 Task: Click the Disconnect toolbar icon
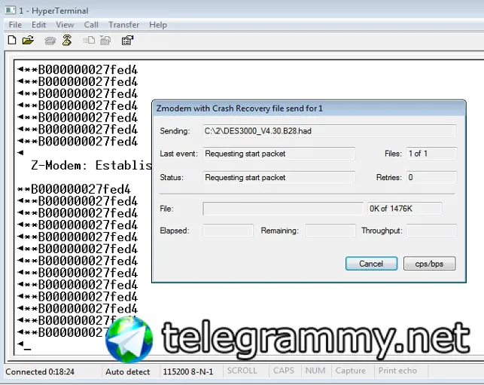click(67, 40)
